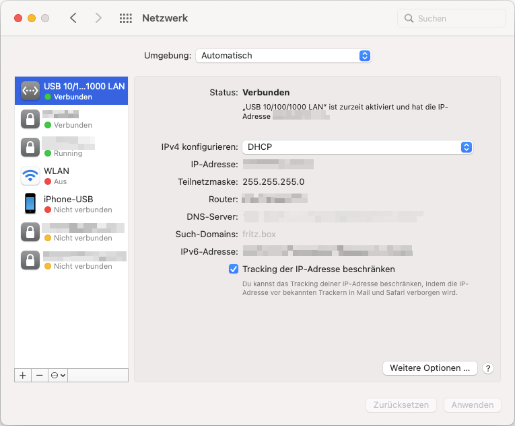Screen dimensions: 515x426
Task: Toggle Tracking der IP-Adresse beschränken checkbox
Action: point(234,269)
